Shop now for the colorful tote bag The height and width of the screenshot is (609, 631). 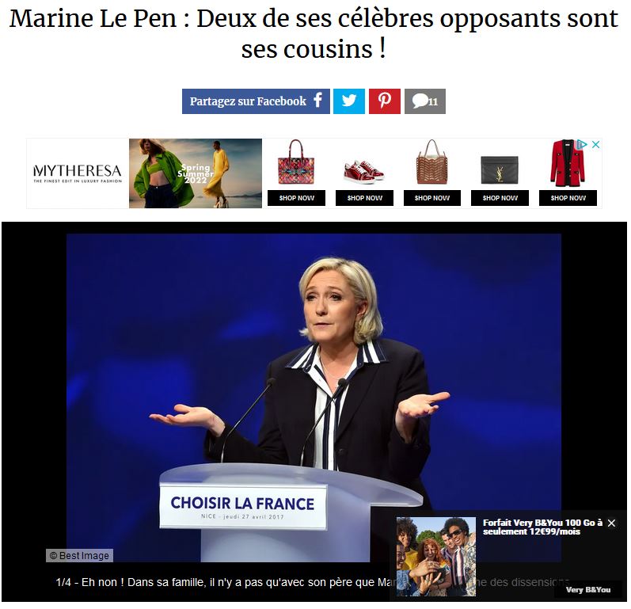296,198
